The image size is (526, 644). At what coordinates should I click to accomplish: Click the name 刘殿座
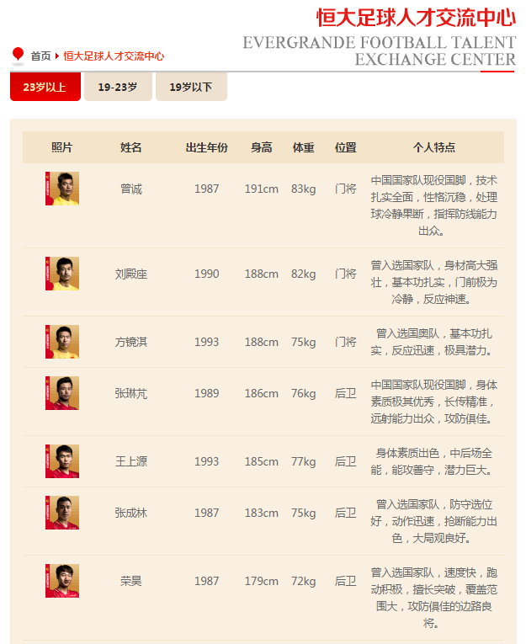(x=131, y=274)
